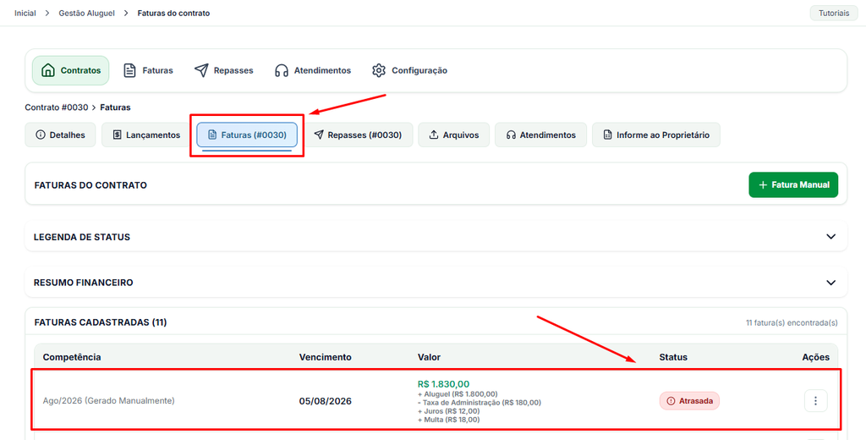This screenshot has width=866, height=440.
Task: Click the due date 05/08/2026
Action: click(x=325, y=401)
